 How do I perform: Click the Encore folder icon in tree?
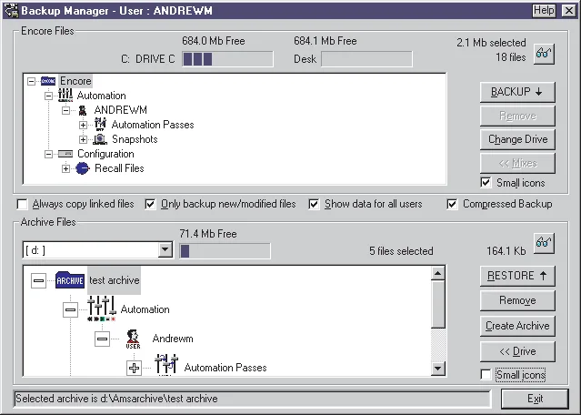coord(48,81)
